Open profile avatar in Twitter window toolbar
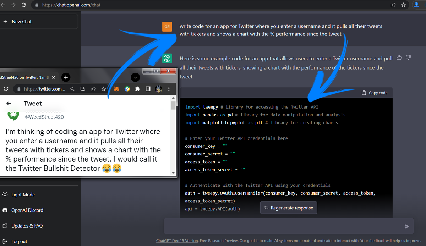 click(159, 89)
